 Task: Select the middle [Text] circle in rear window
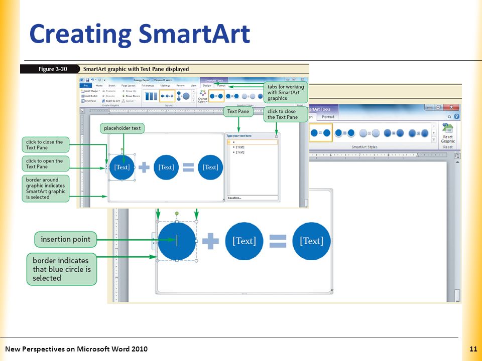coord(244,241)
